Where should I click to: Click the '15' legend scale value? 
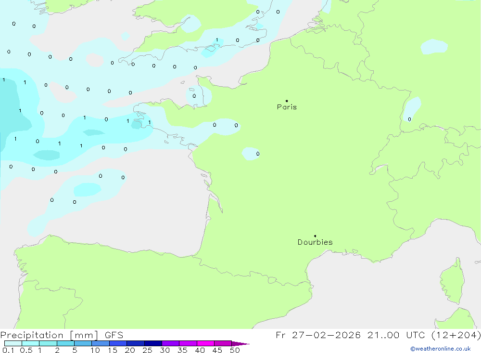113,350
